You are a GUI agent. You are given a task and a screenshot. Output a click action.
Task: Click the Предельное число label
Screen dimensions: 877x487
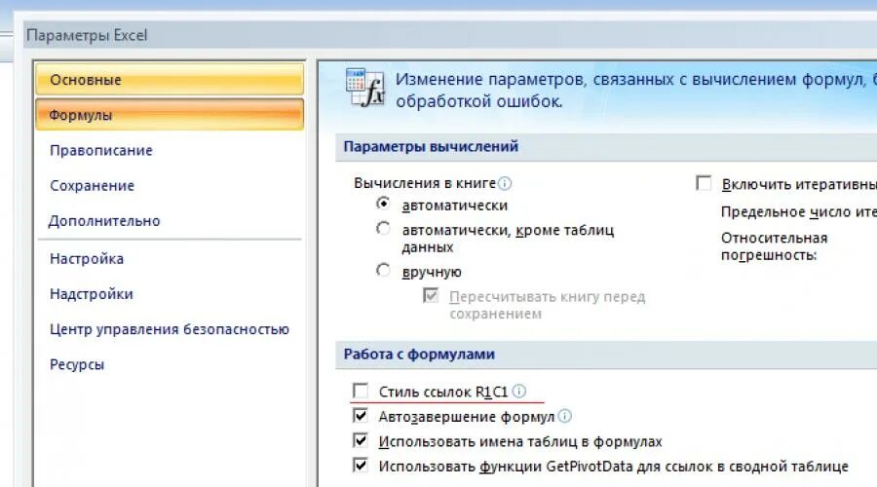click(799, 212)
